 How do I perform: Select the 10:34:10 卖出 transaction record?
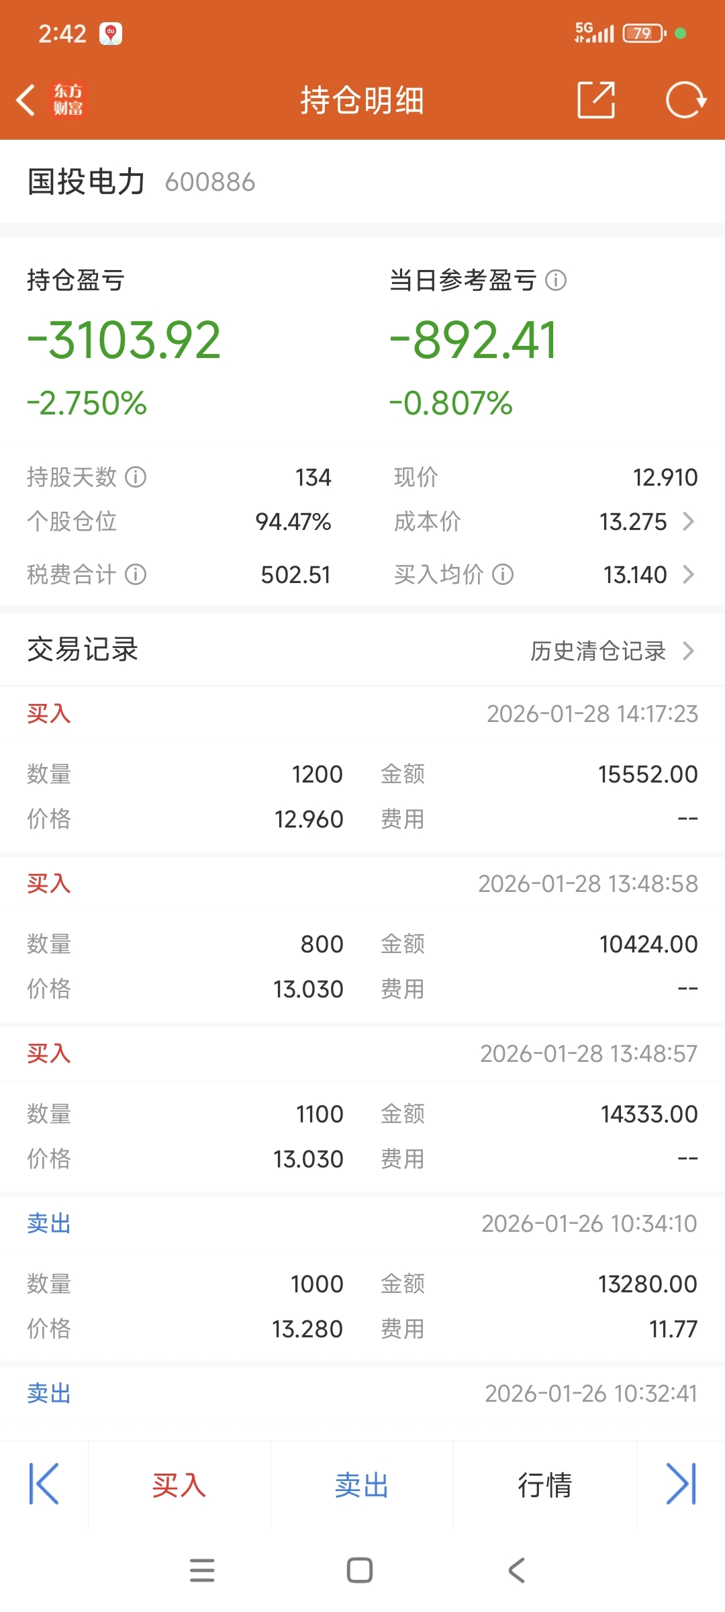(x=362, y=1283)
